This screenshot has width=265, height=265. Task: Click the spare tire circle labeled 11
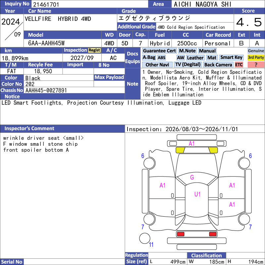click(145, 238)
